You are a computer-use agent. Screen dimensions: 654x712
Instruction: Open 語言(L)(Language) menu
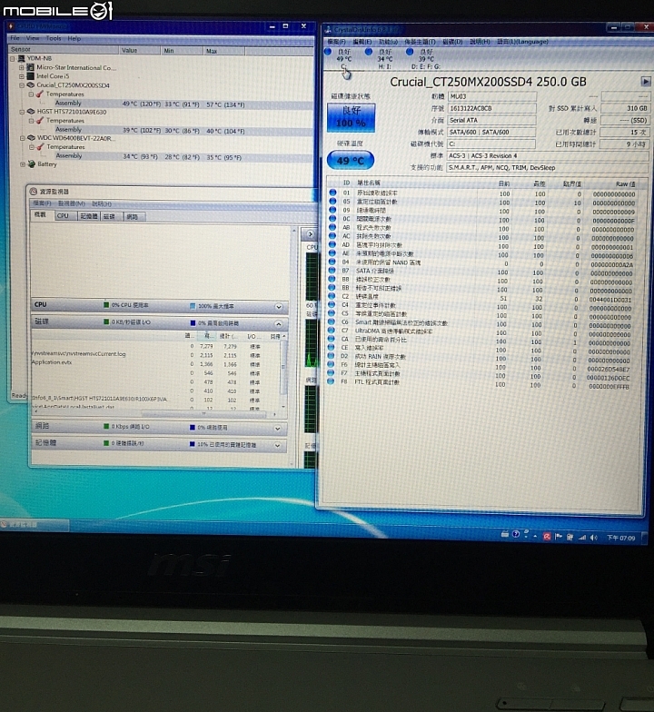point(522,42)
